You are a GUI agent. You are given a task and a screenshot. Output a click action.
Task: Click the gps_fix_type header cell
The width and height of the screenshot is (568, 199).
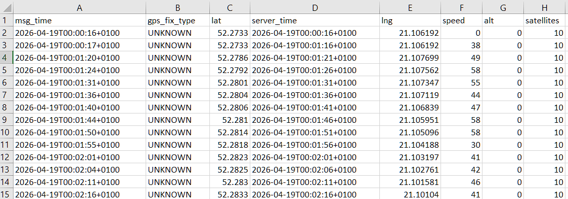[x=177, y=21]
